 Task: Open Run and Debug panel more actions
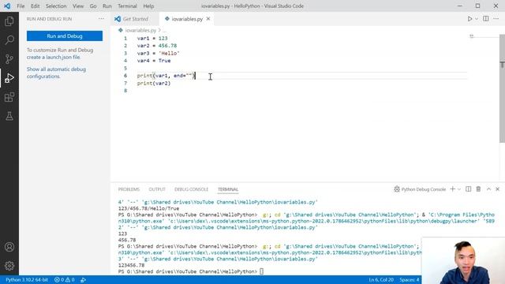tap(102, 19)
